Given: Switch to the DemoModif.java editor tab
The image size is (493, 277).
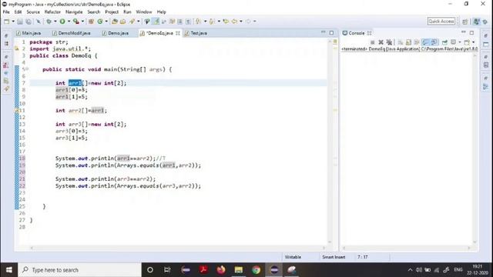Looking at the screenshot, I should (x=72, y=33).
